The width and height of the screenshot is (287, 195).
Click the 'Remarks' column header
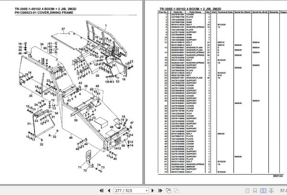[x=274, y=12]
